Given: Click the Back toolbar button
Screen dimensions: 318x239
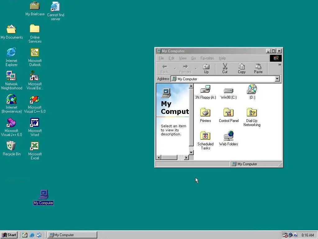Looking at the screenshot, I should [x=165, y=68].
